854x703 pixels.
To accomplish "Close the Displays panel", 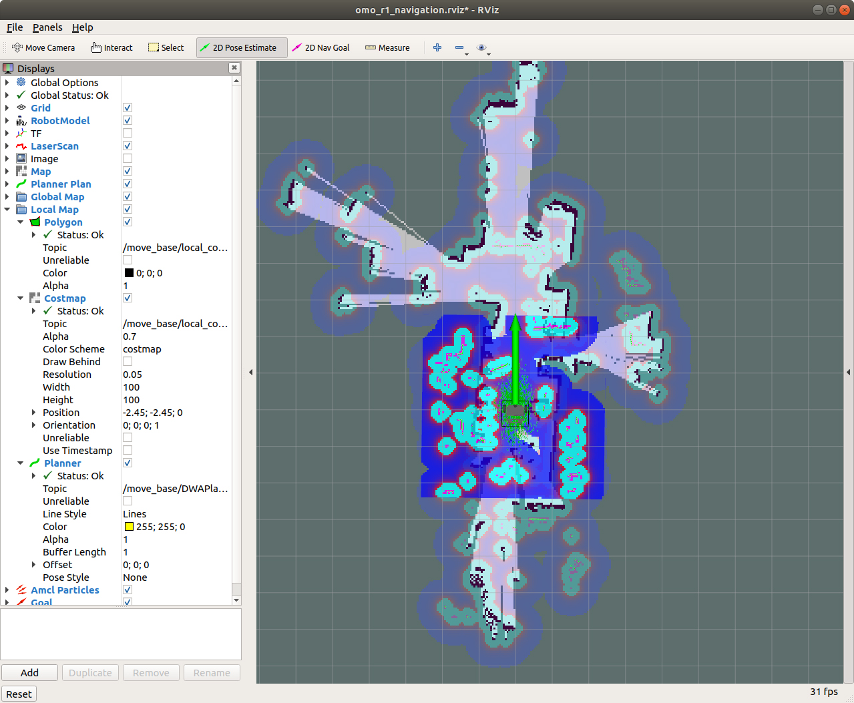I will click(234, 67).
